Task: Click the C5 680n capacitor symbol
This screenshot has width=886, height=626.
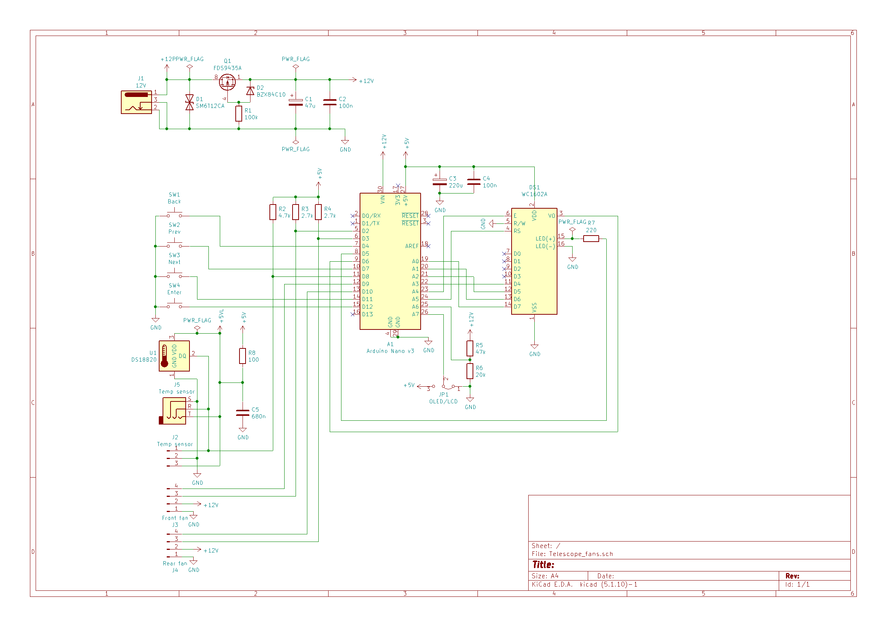Action: click(242, 413)
